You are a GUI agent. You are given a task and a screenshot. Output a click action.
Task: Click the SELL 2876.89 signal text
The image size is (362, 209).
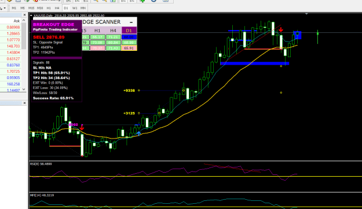[49, 37]
